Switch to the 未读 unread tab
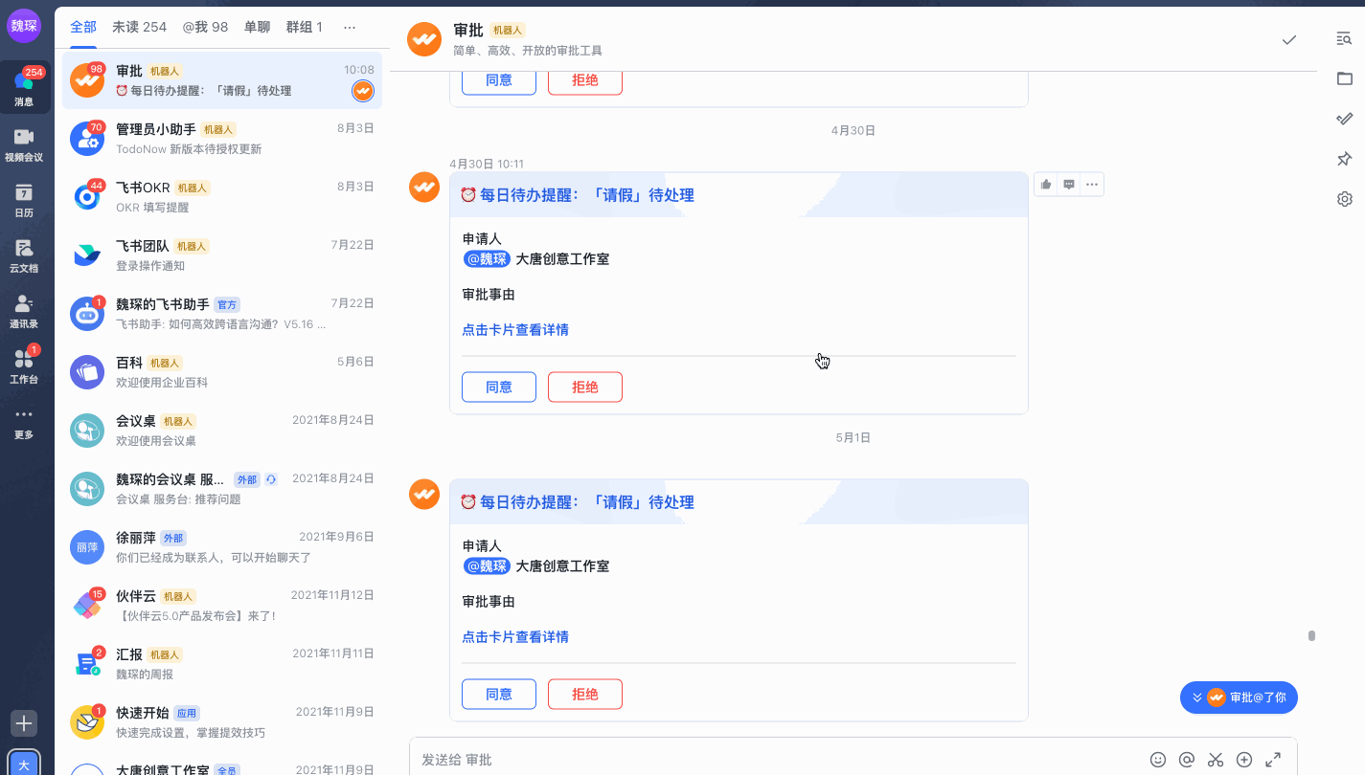The width and height of the screenshot is (1365, 775). [x=139, y=27]
